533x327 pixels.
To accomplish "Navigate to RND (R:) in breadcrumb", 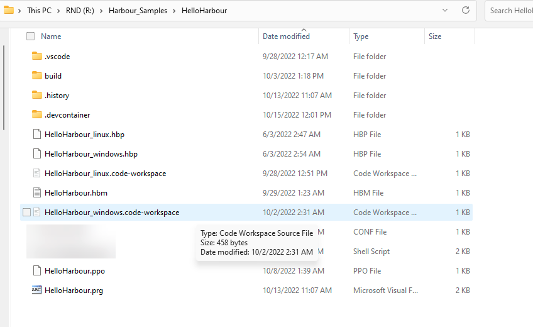I will point(80,11).
